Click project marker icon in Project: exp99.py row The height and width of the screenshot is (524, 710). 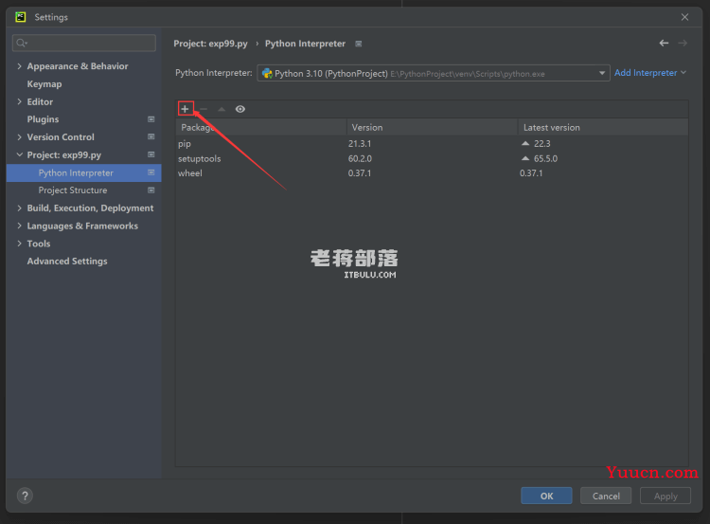(x=151, y=154)
